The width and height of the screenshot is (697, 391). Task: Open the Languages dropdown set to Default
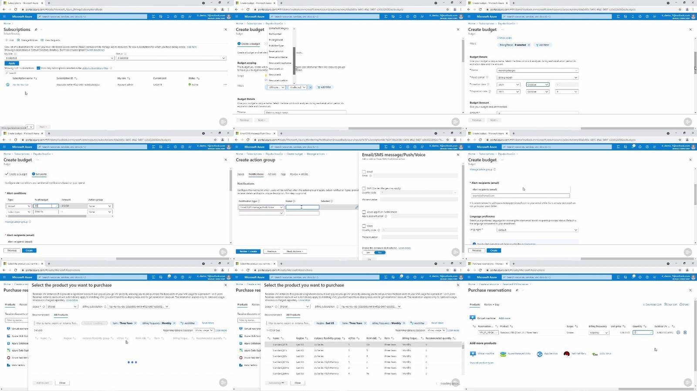coord(538,230)
